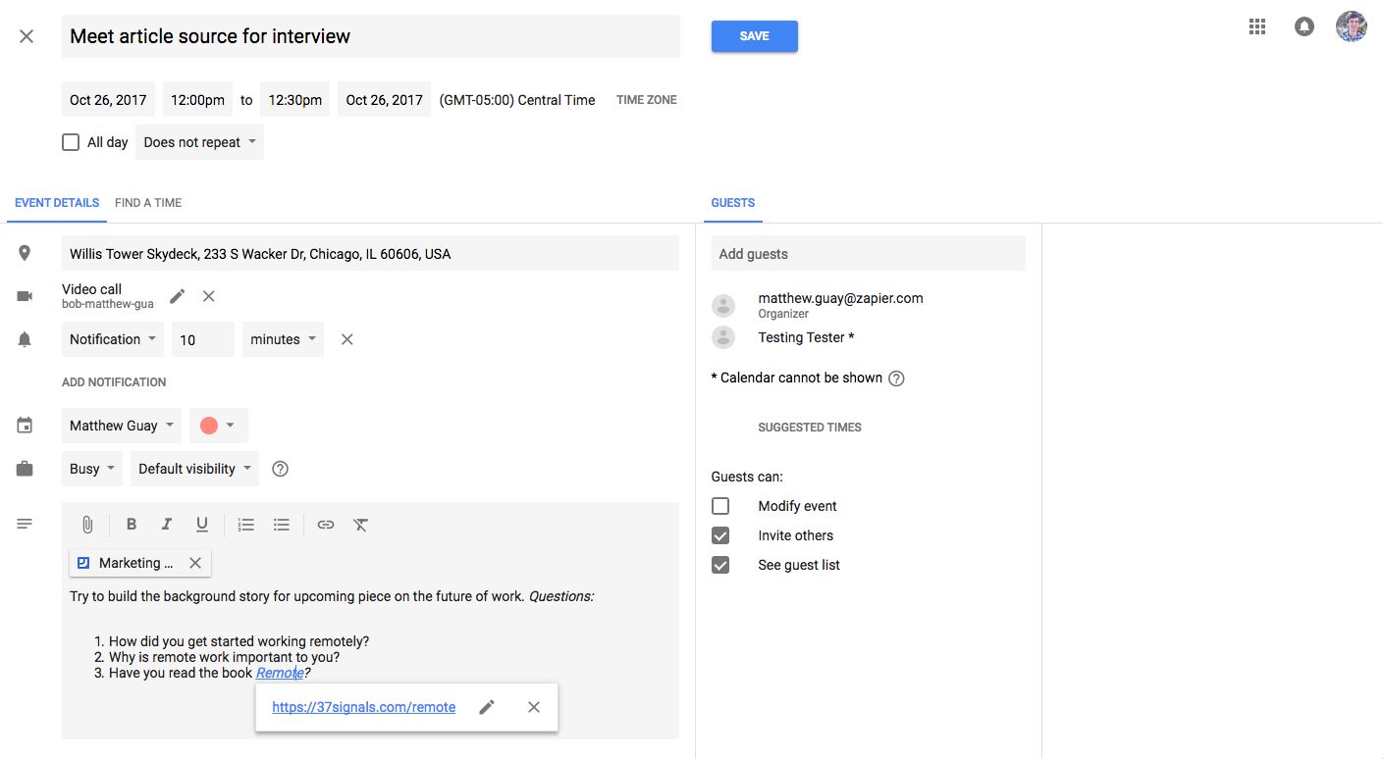The height and width of the screenshot is (759, 1383).
Task: Open the Does not repeat dropdown
Action: pyautogui.click(x=199, y=142)
